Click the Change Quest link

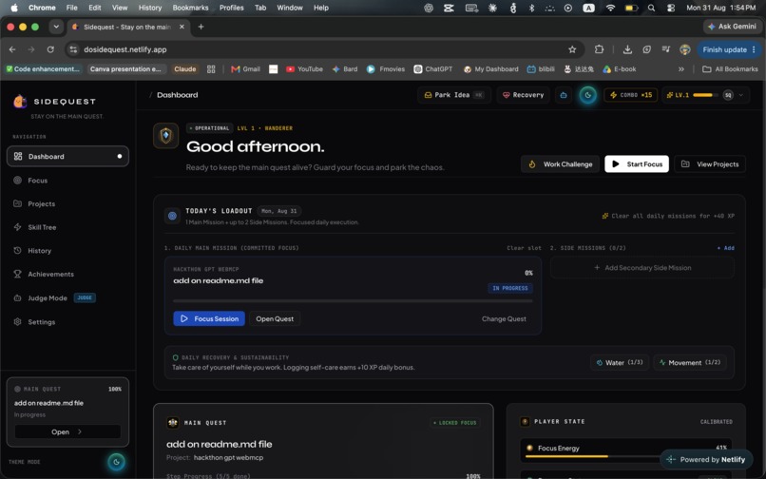(x=504, y=318)
